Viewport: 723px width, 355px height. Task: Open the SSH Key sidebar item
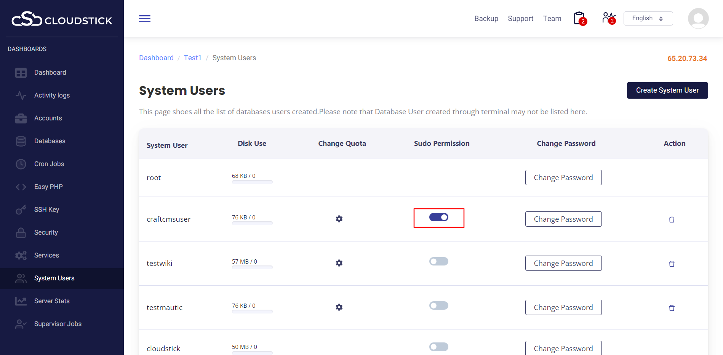(x=46, y=209)
